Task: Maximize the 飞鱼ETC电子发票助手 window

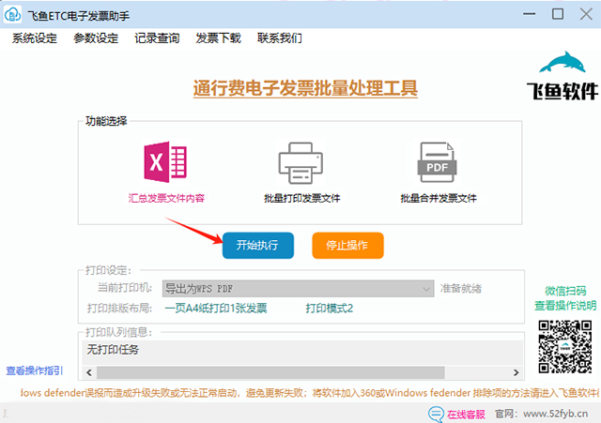Action: coord(558,14)
